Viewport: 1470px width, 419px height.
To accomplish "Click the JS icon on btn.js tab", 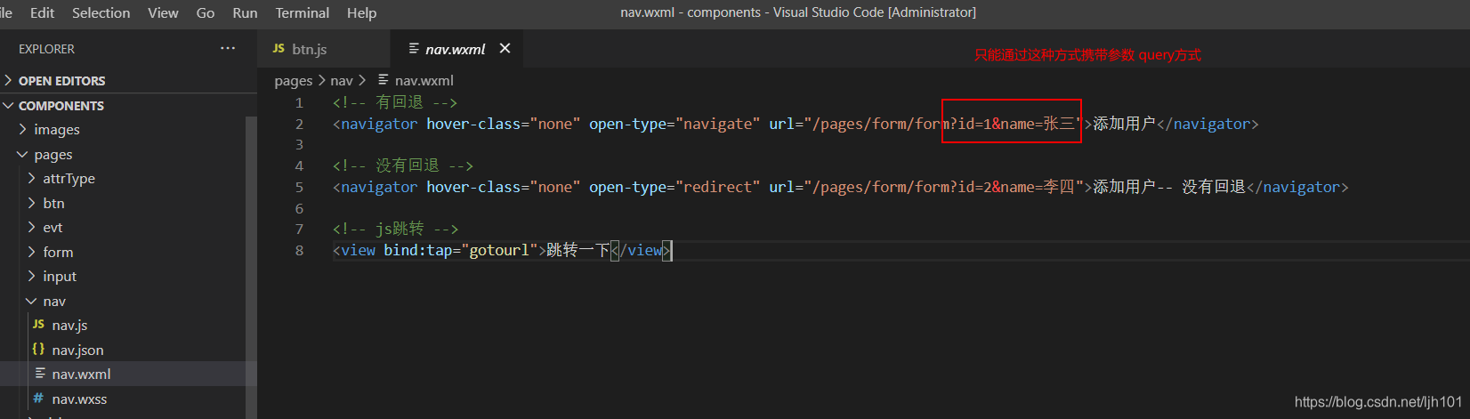I will tap(279, 48).
